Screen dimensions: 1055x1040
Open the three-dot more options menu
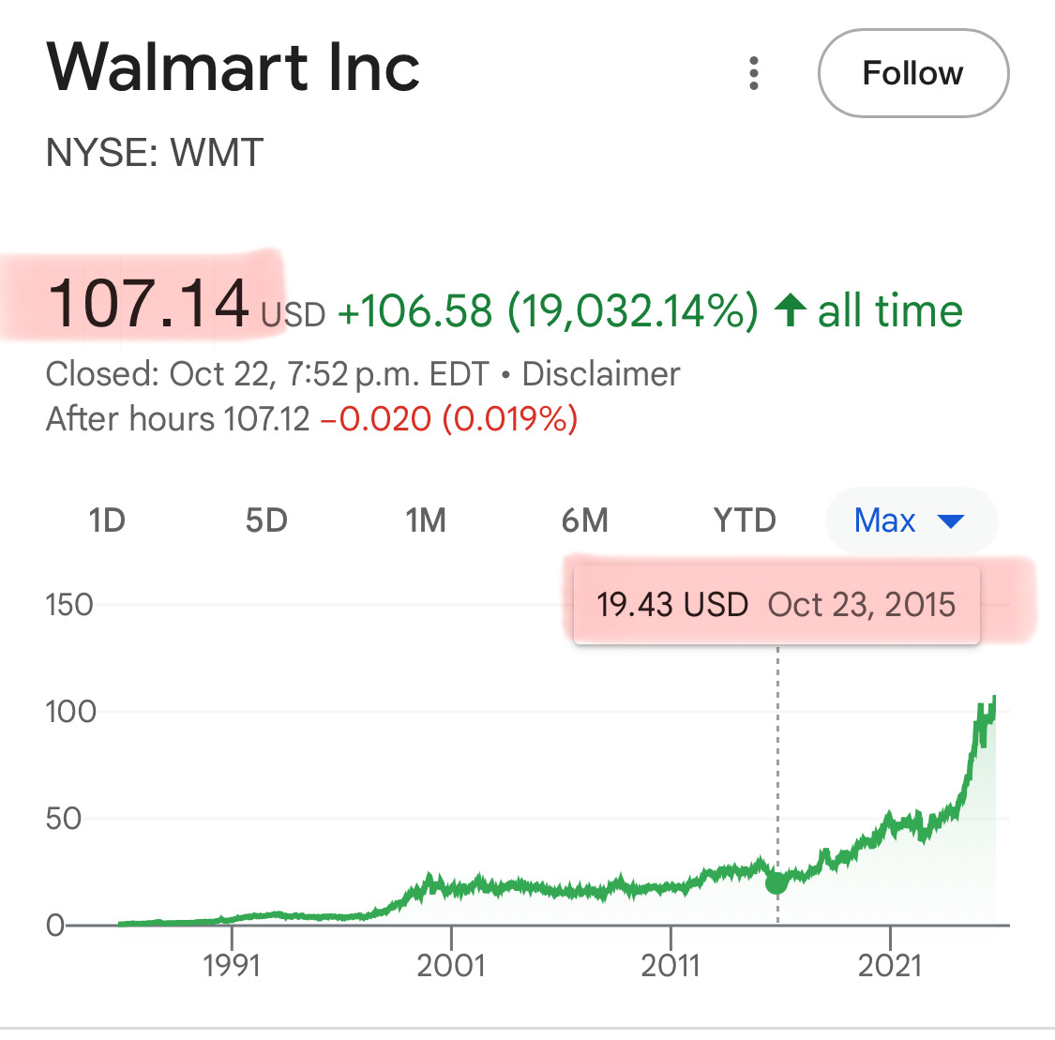pos(754,73)
